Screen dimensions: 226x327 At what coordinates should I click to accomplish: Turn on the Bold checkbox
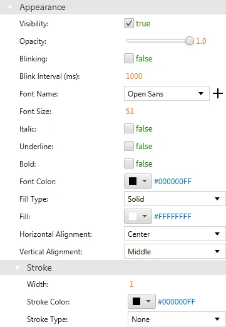click(129, 163)
